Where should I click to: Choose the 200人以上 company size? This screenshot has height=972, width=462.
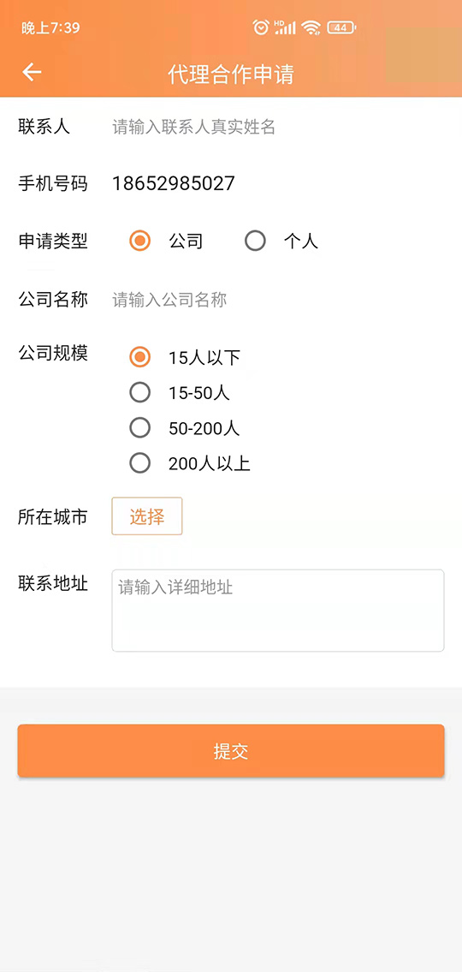coord(140,463)
